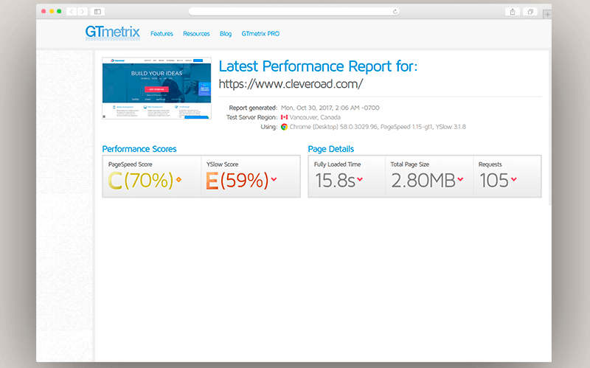Click the arrow beside Fully Loaded Time
The image size is (590, 368).
click(x=360, y=179)
